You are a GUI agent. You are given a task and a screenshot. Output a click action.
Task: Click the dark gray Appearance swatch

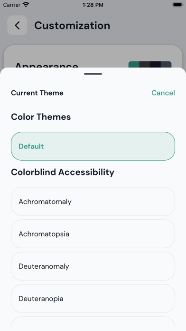coord(145,64)
